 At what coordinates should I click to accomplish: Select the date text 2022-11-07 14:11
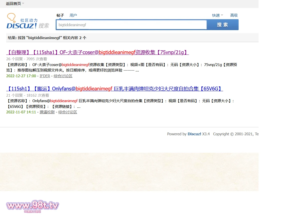click(x=21, y=112)
